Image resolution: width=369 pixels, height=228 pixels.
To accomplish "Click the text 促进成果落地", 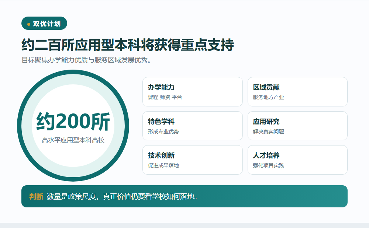I will point(163,165).
